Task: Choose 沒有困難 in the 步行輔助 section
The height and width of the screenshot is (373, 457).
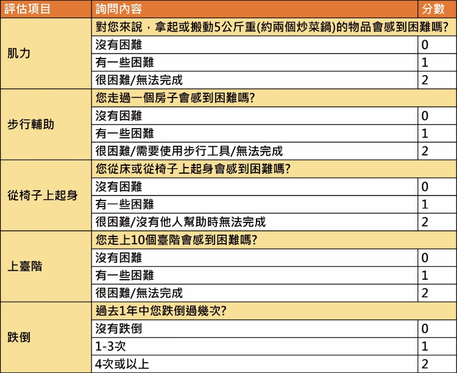Action: [255, 116]
